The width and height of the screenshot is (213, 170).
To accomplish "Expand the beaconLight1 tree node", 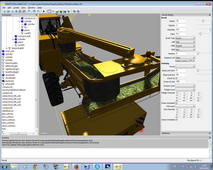I will 7,48.
